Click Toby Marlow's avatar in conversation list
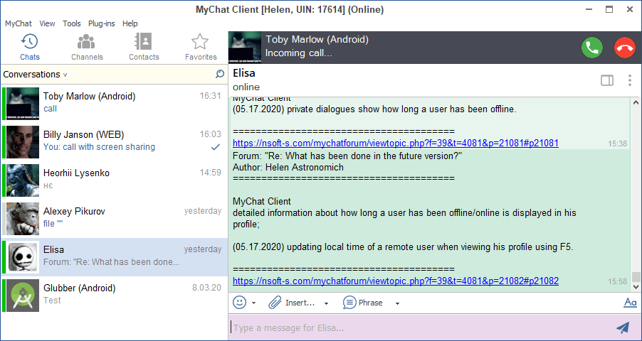 pos(23,104)
